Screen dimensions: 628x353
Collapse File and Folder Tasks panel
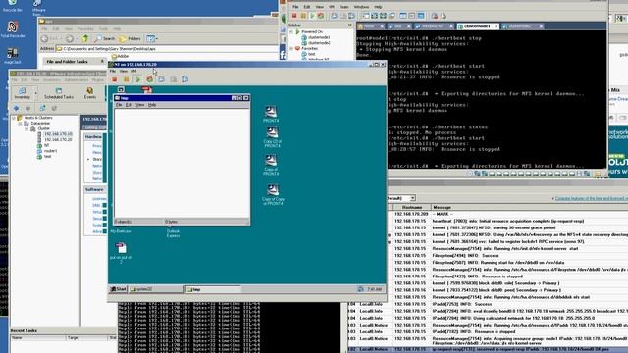(102, 61)
